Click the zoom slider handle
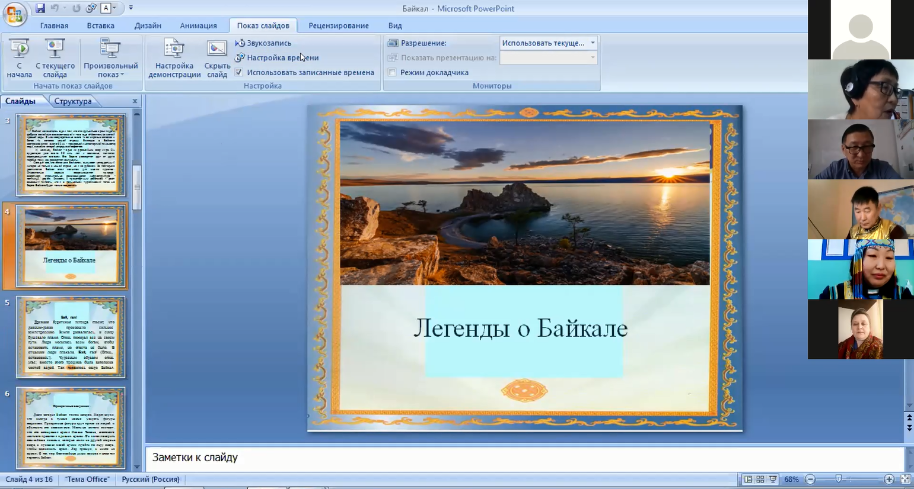 (838, 480)
